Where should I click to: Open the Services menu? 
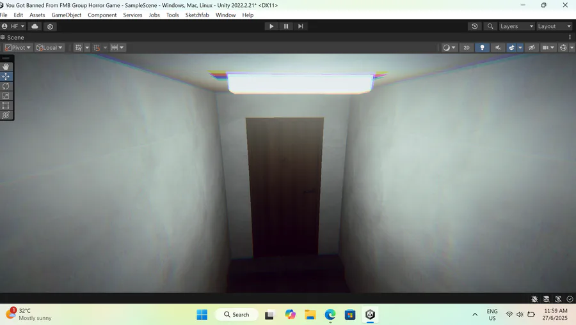pos(132,15)
